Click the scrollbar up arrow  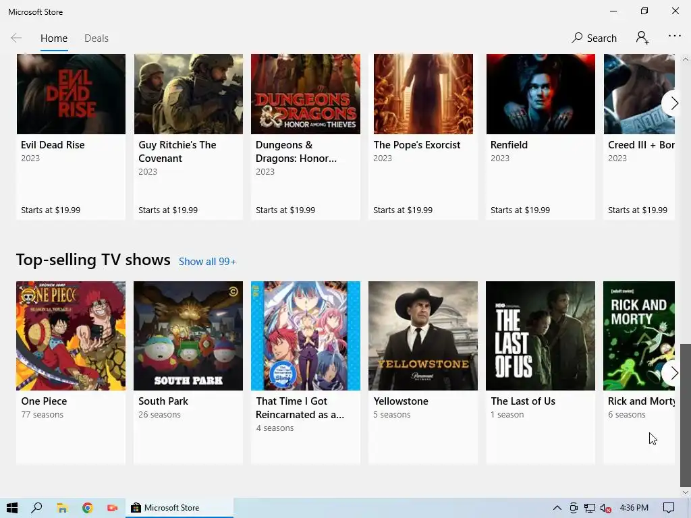click(686, 59)
